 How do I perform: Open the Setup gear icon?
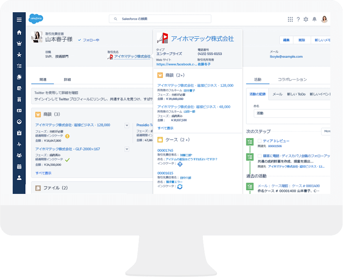click(306, 19)
